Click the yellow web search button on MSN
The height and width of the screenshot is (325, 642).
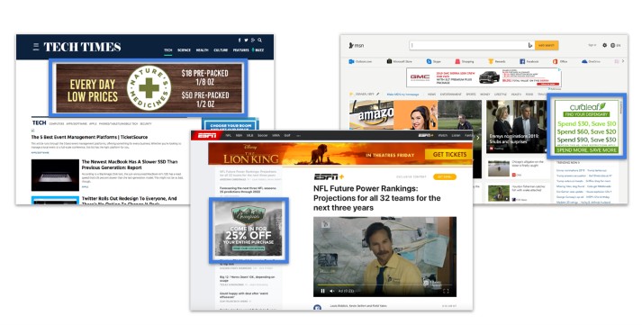click(x=547, y=45)
